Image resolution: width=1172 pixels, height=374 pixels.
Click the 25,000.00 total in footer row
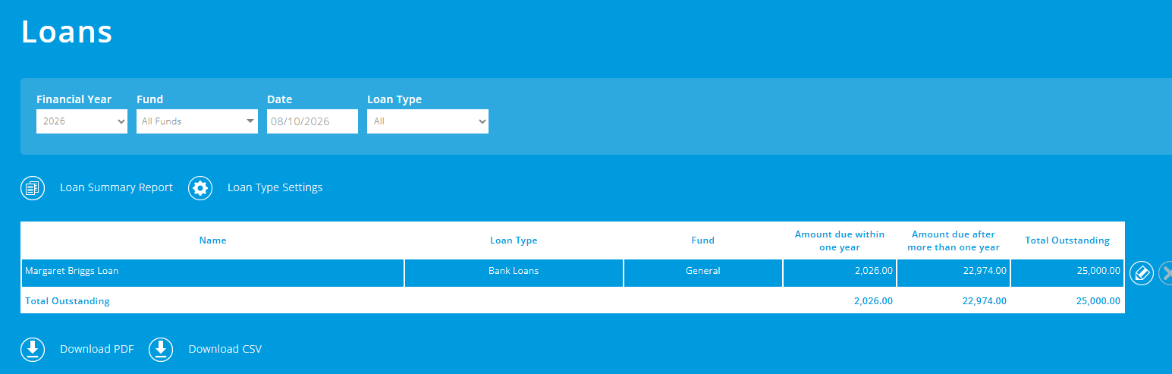[1098, 301]
